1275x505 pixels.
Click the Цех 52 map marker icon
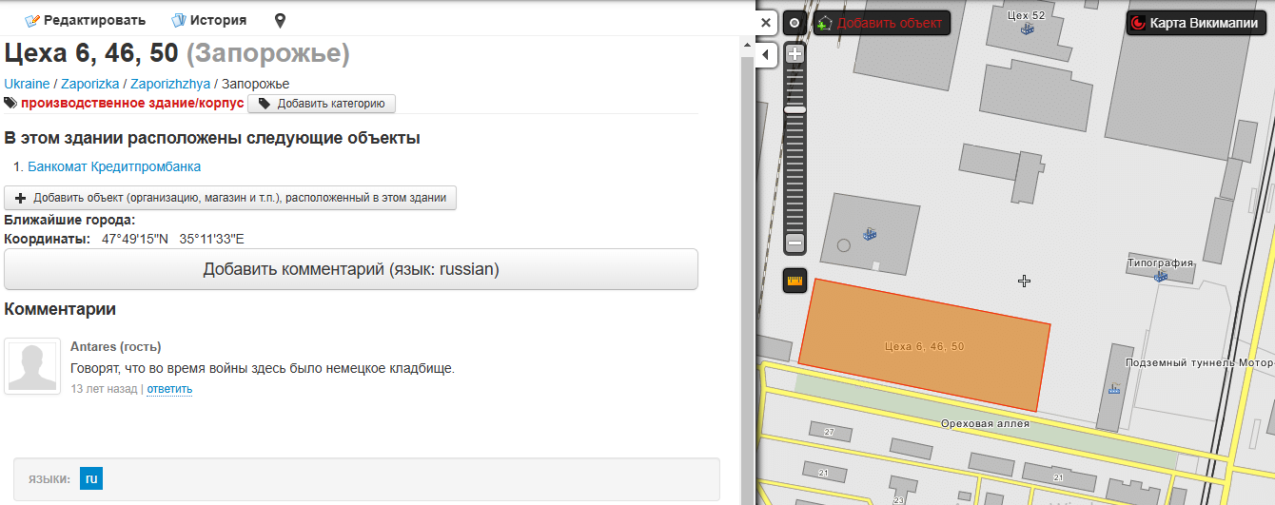coord(1027,30)
